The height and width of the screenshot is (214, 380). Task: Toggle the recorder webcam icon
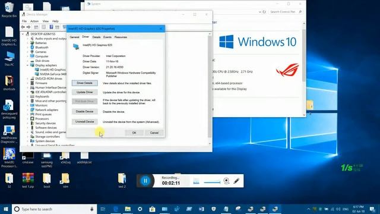(226, 181)
